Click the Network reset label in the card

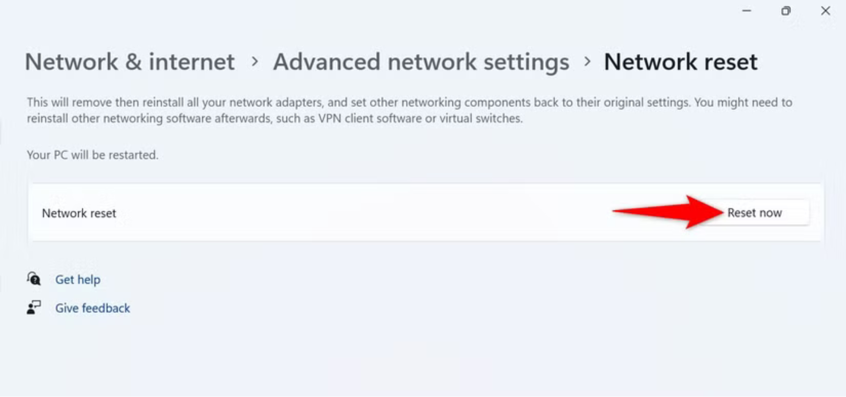(79, 213)
